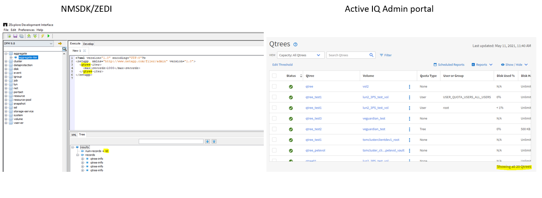Select checkbox for the qtree_test3 row
The width and height of the screenshot is (542, 198).
coord(274,119)
